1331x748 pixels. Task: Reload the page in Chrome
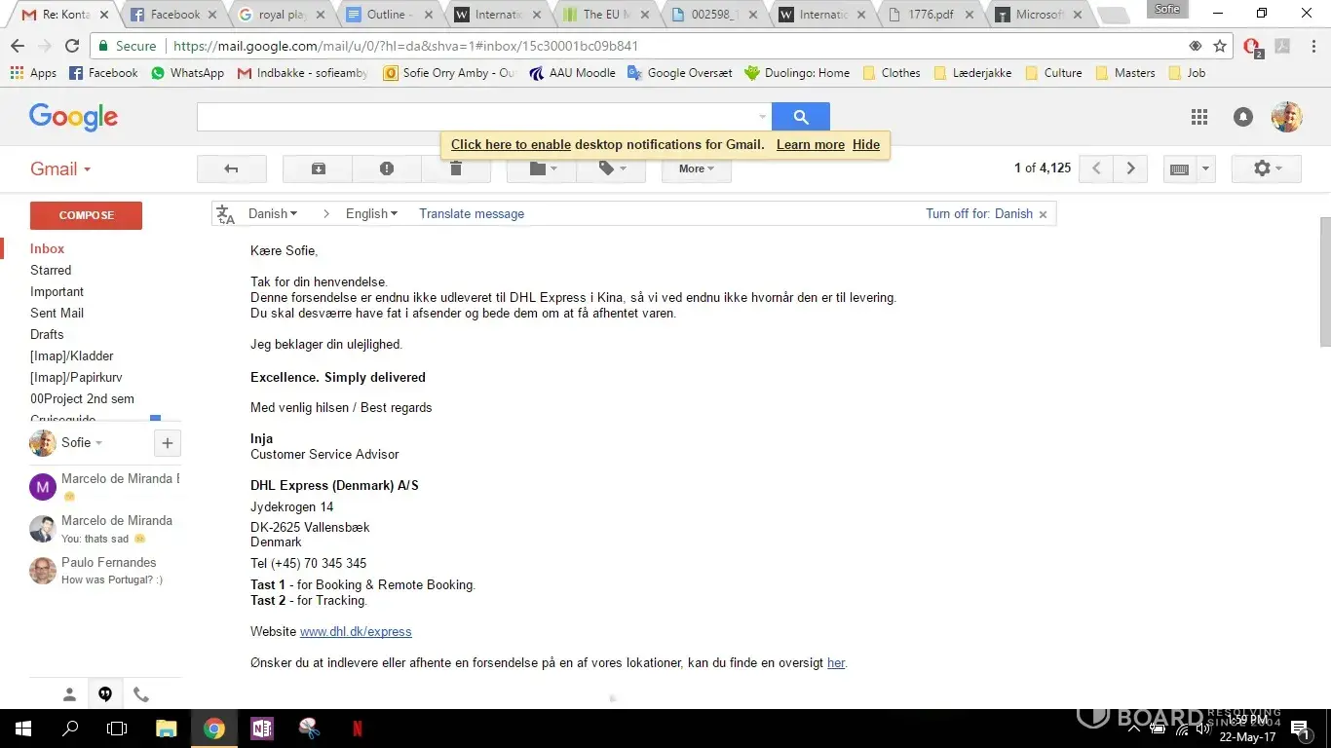point(71,46)
